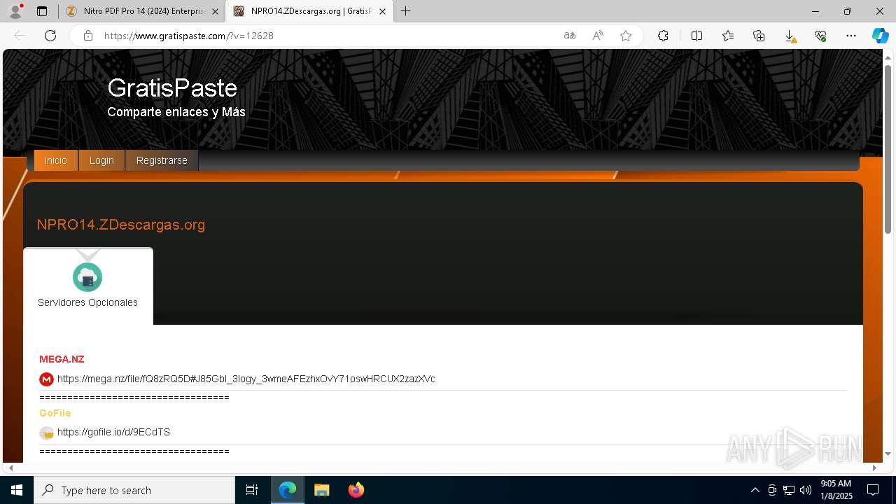Open the clock showing 9:05 AM
The height and width of the screenshot is (504, 896).
click(x=836, y=490)
